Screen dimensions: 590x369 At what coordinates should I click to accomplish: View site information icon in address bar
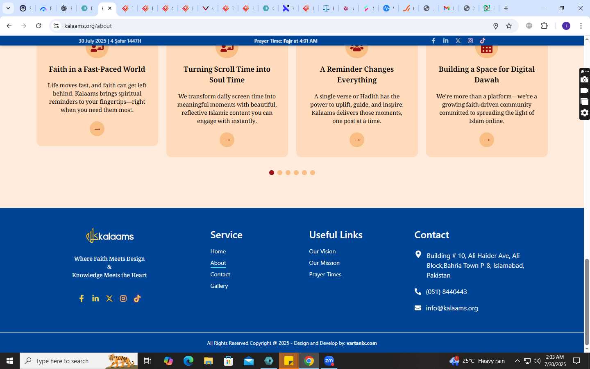click(56, 26)
